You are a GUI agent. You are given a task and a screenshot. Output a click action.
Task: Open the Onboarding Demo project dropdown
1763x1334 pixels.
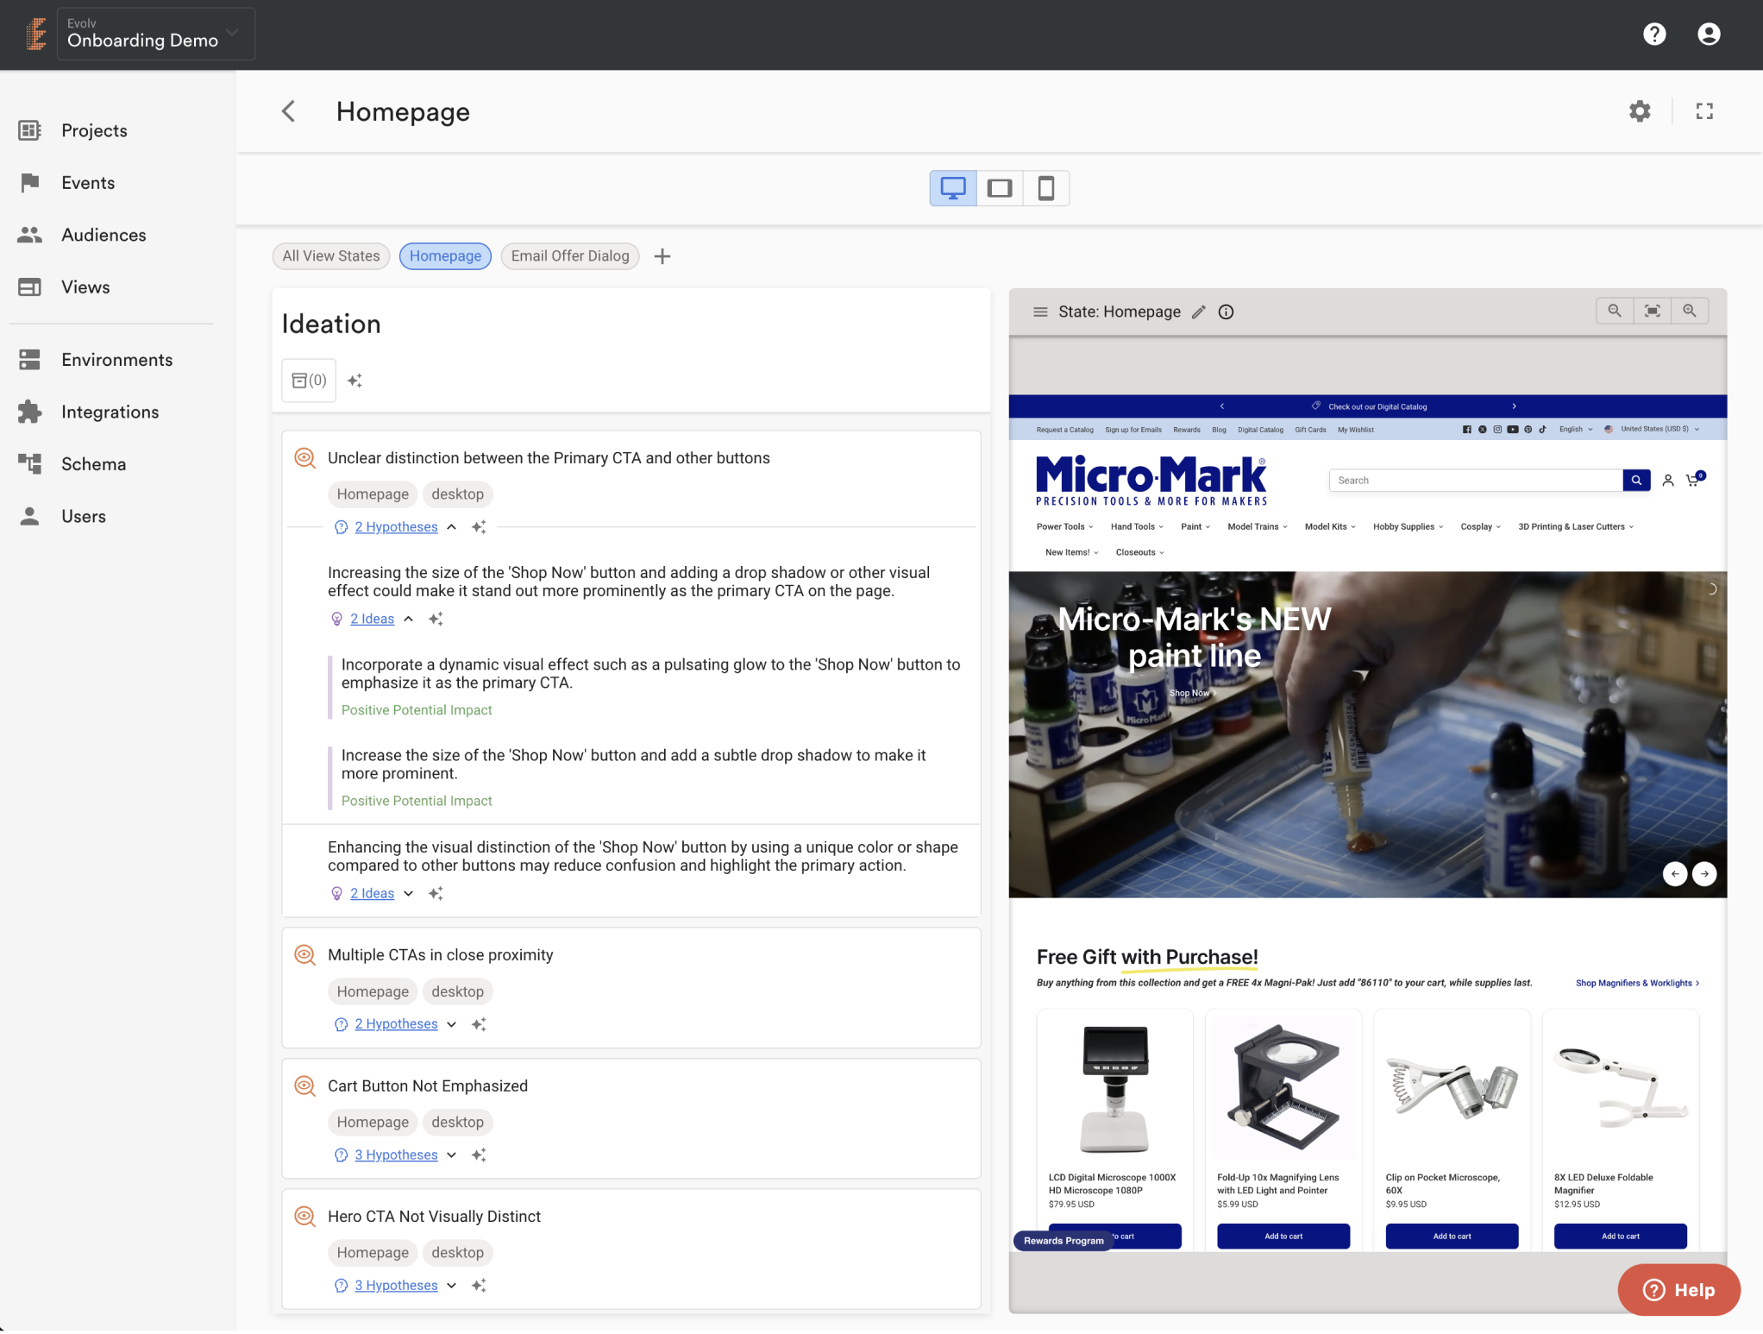155,34
